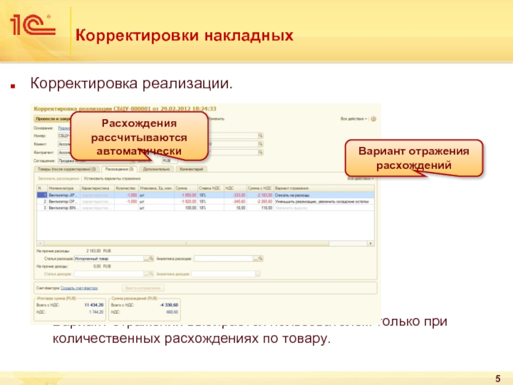Click search icon in Контрагент row field
Image resolution: width=513 pixels, height=385 pixels.
[260, 152]
